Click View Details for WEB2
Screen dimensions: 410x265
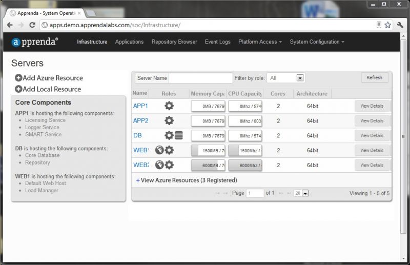372,165
